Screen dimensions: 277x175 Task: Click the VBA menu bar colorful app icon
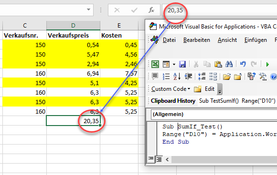(x=154, y=40)
